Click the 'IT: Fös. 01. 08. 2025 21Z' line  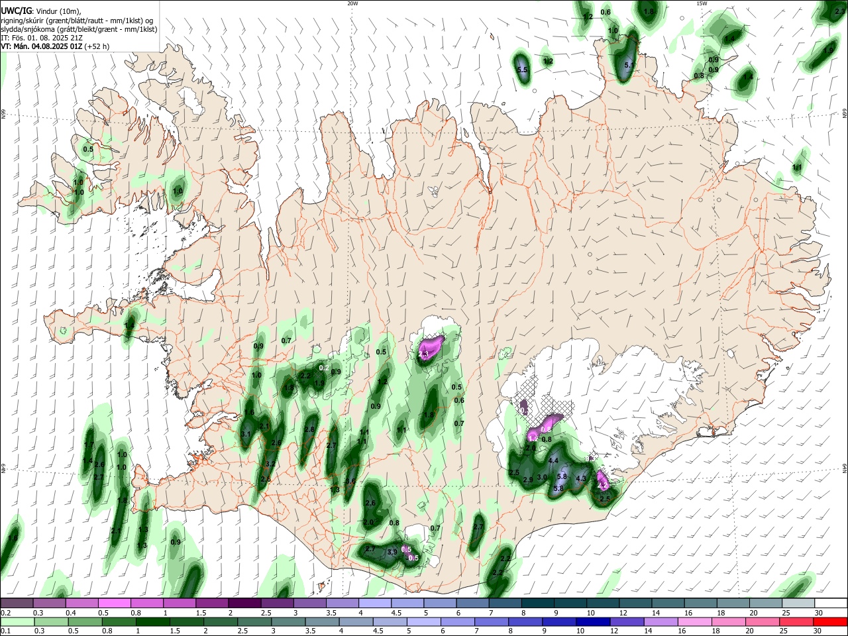pos(42,38)
